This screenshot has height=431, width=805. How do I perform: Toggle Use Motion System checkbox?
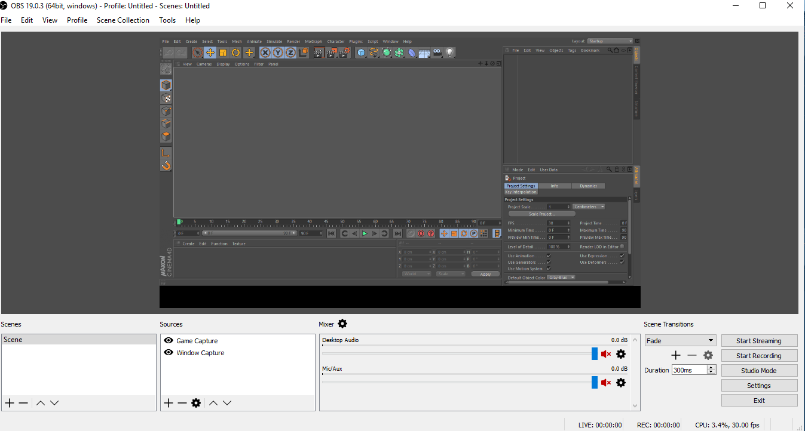(x=549, y=269)
